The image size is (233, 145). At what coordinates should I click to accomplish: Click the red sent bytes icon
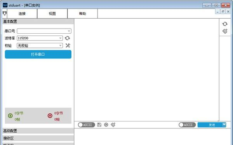tap(50, 116)
